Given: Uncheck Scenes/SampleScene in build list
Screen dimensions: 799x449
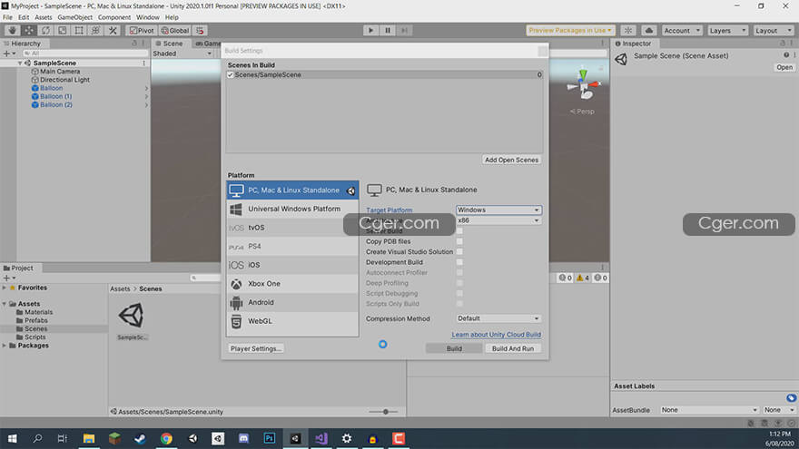Looking at the screenshot, I should pos(231,74).
